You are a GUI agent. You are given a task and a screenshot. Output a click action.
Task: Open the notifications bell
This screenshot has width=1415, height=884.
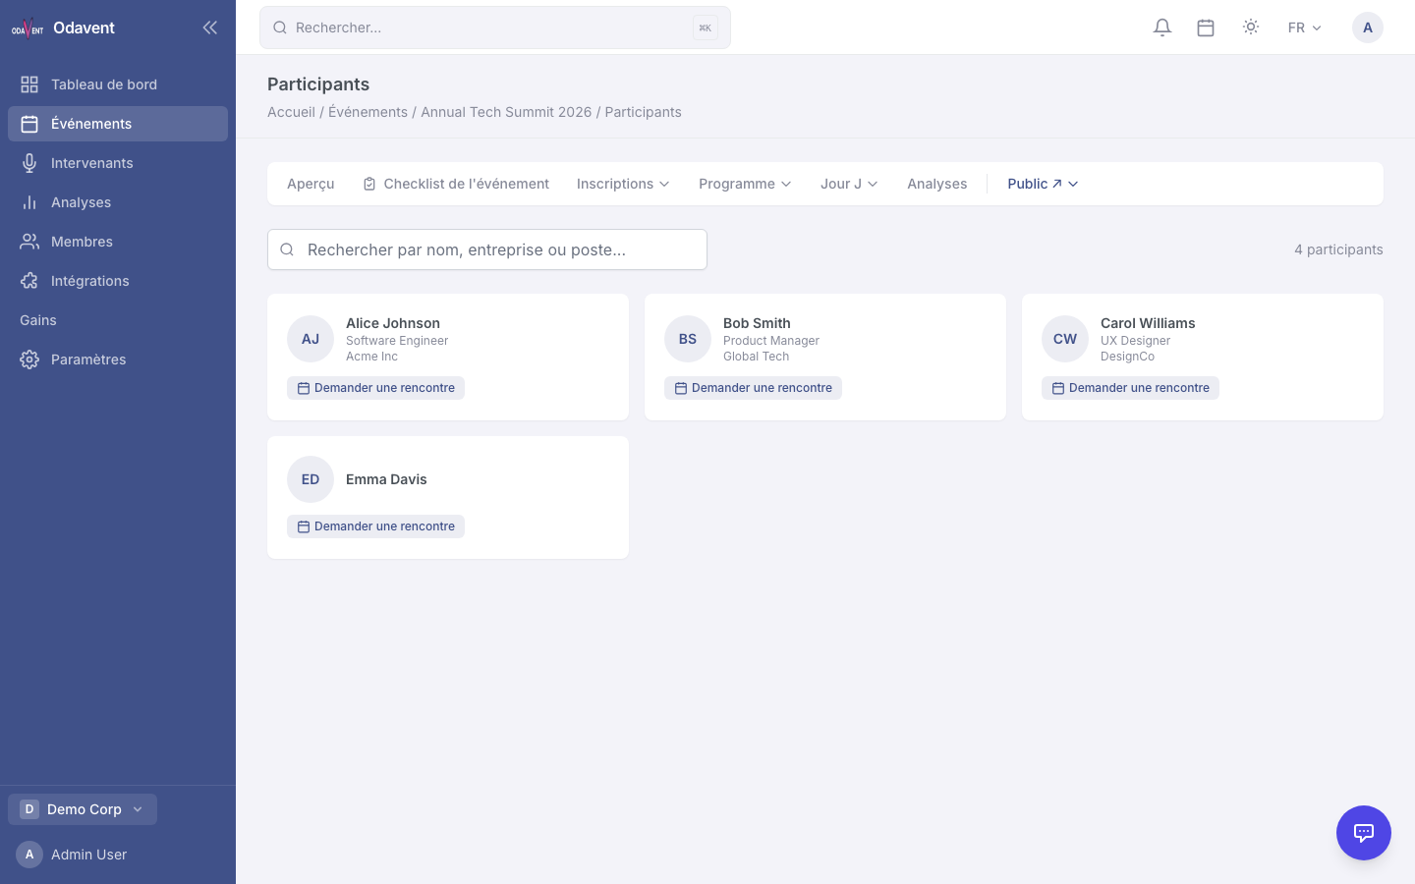click(1162, 28)
